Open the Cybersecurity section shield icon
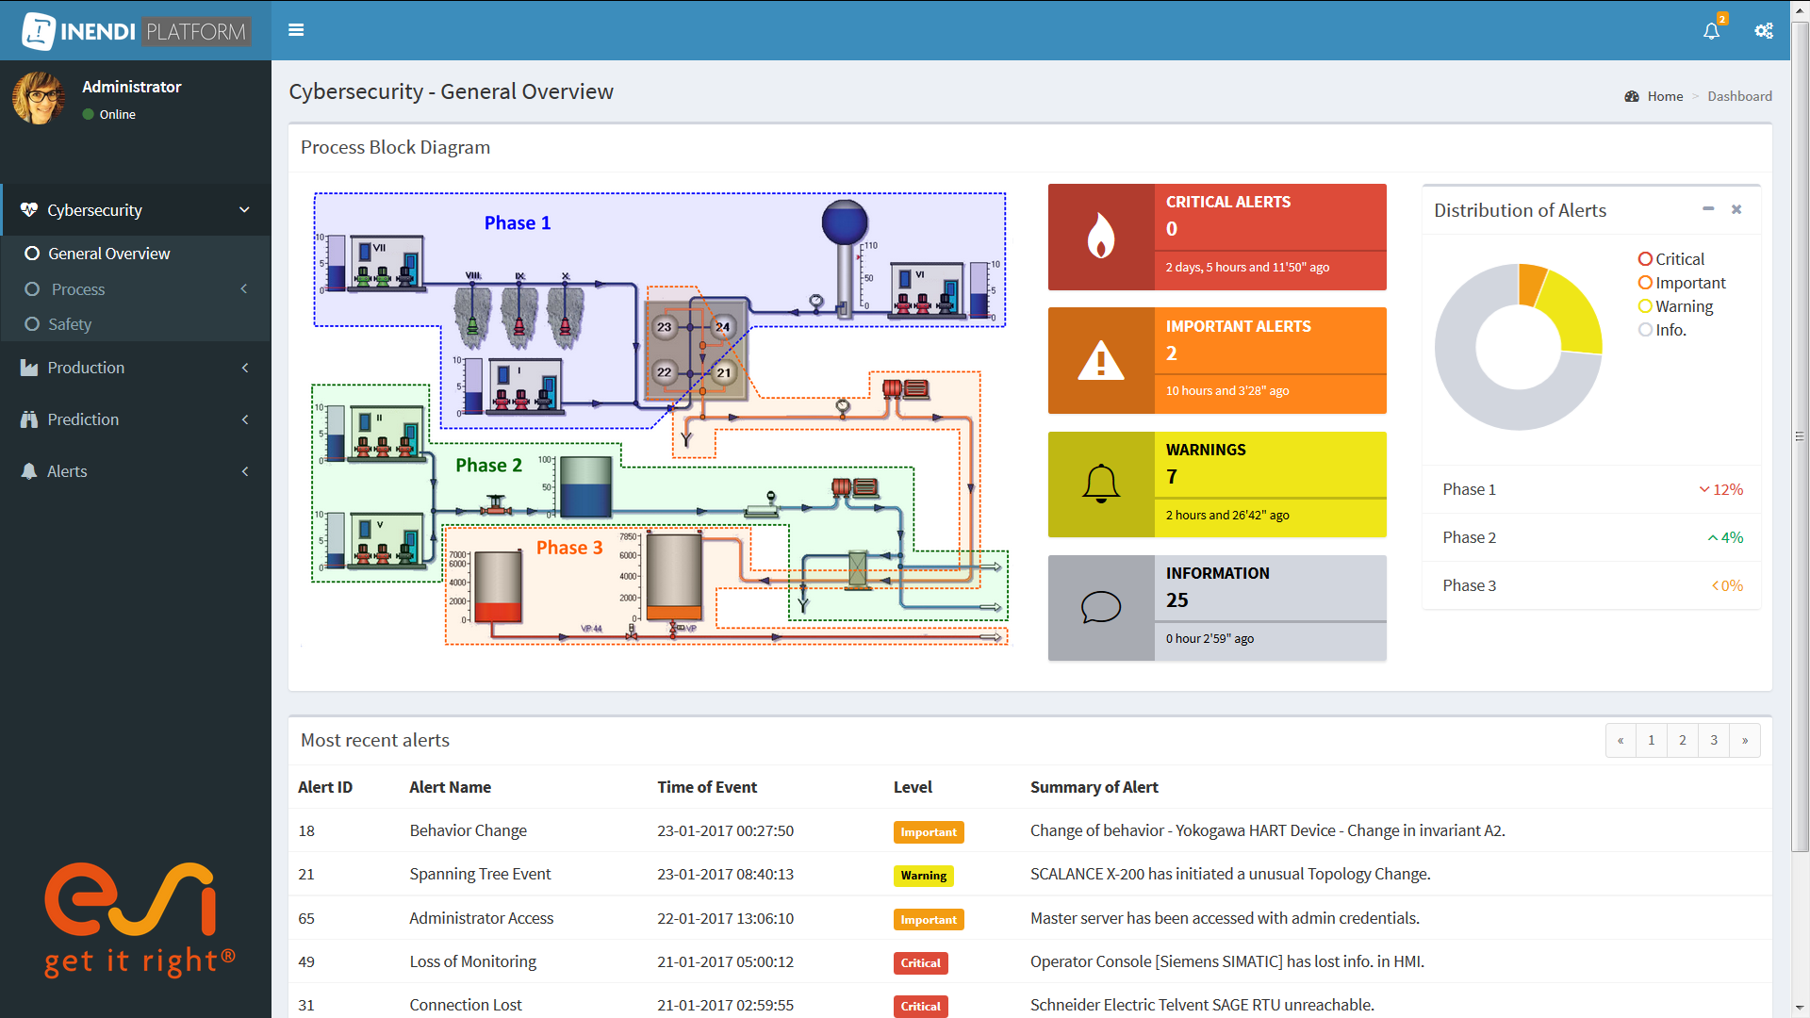Screen dimensions: 1810x1018 pos(29,209)
